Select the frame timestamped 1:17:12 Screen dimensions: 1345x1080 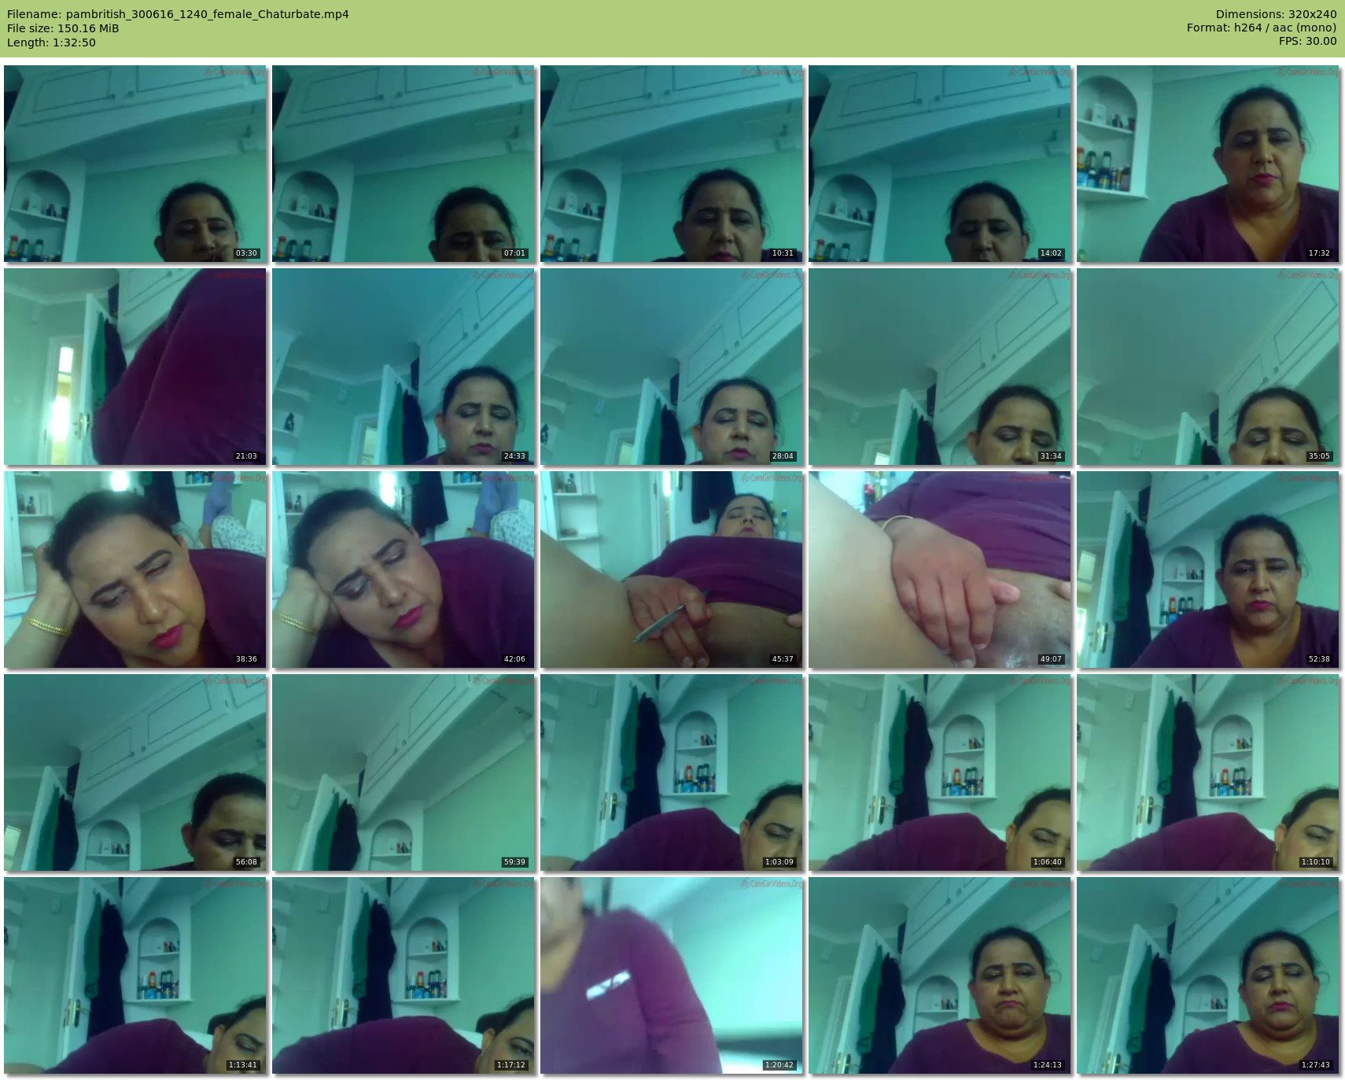[x=403, y=975]
